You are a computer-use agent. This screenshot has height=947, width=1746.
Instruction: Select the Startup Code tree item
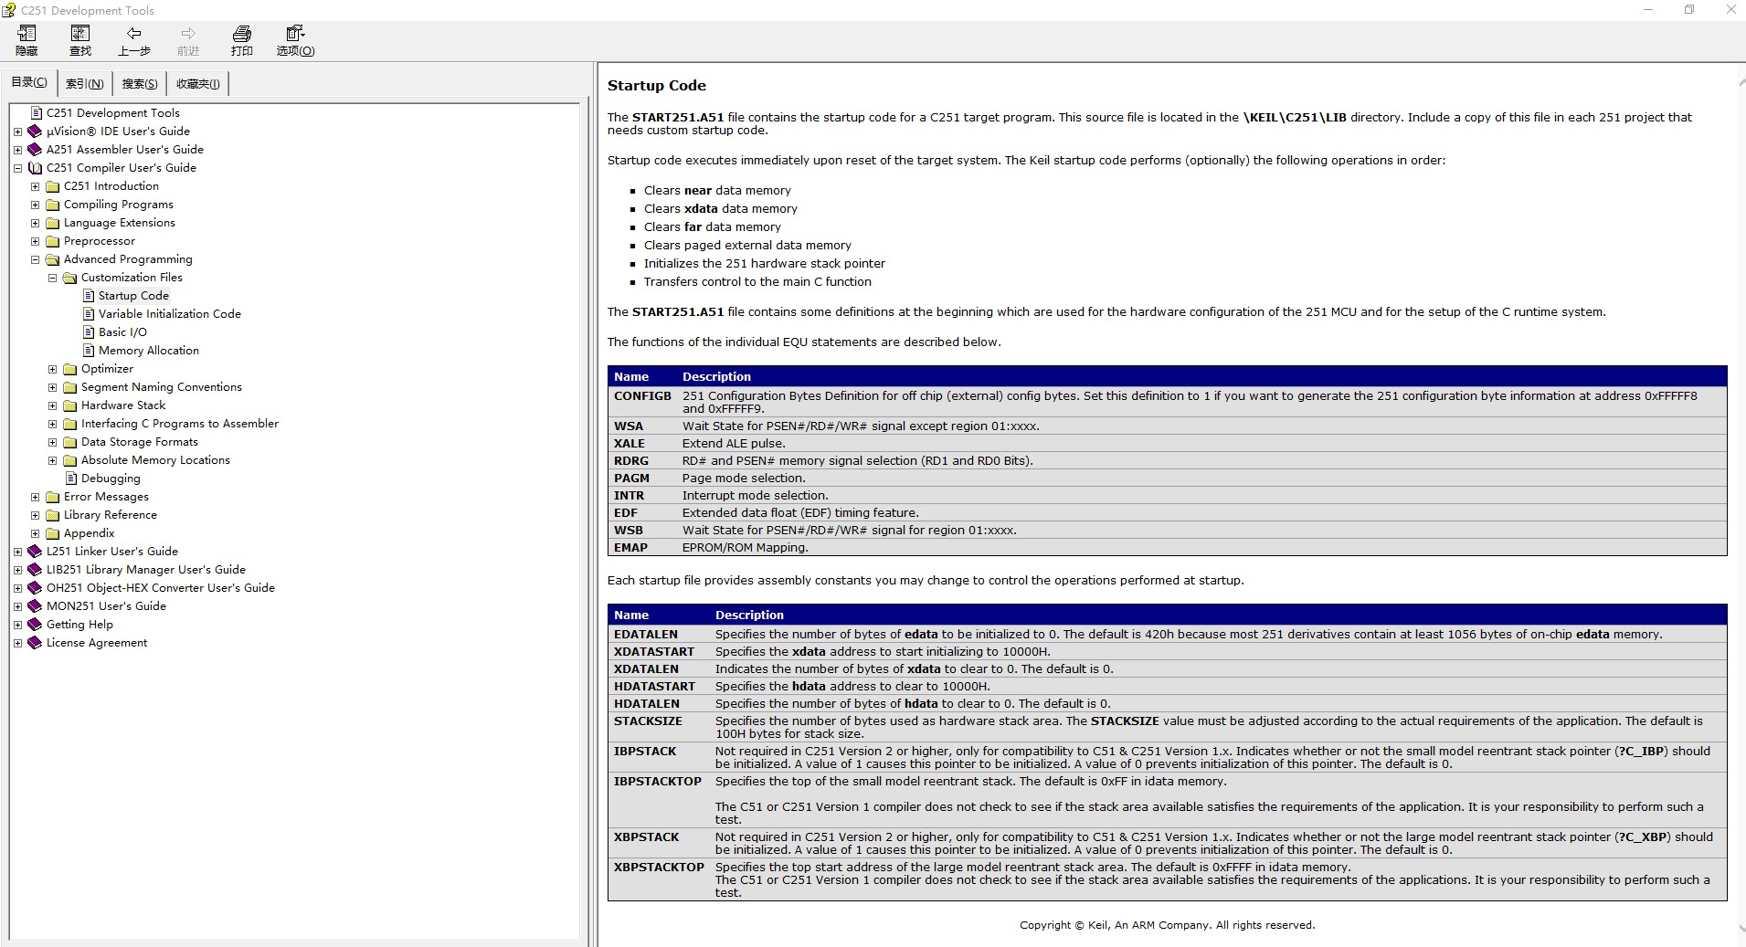(133, 296)
